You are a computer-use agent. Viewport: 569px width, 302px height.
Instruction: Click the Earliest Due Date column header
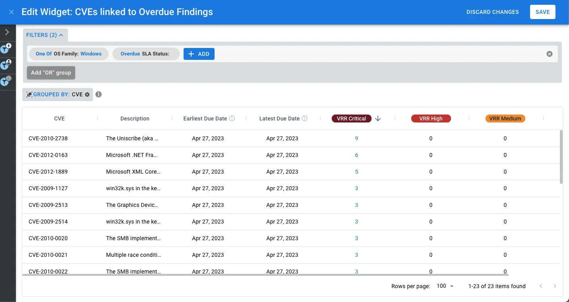coord(205,119)
